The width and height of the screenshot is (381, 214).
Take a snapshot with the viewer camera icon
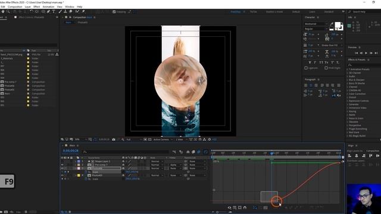114,140
